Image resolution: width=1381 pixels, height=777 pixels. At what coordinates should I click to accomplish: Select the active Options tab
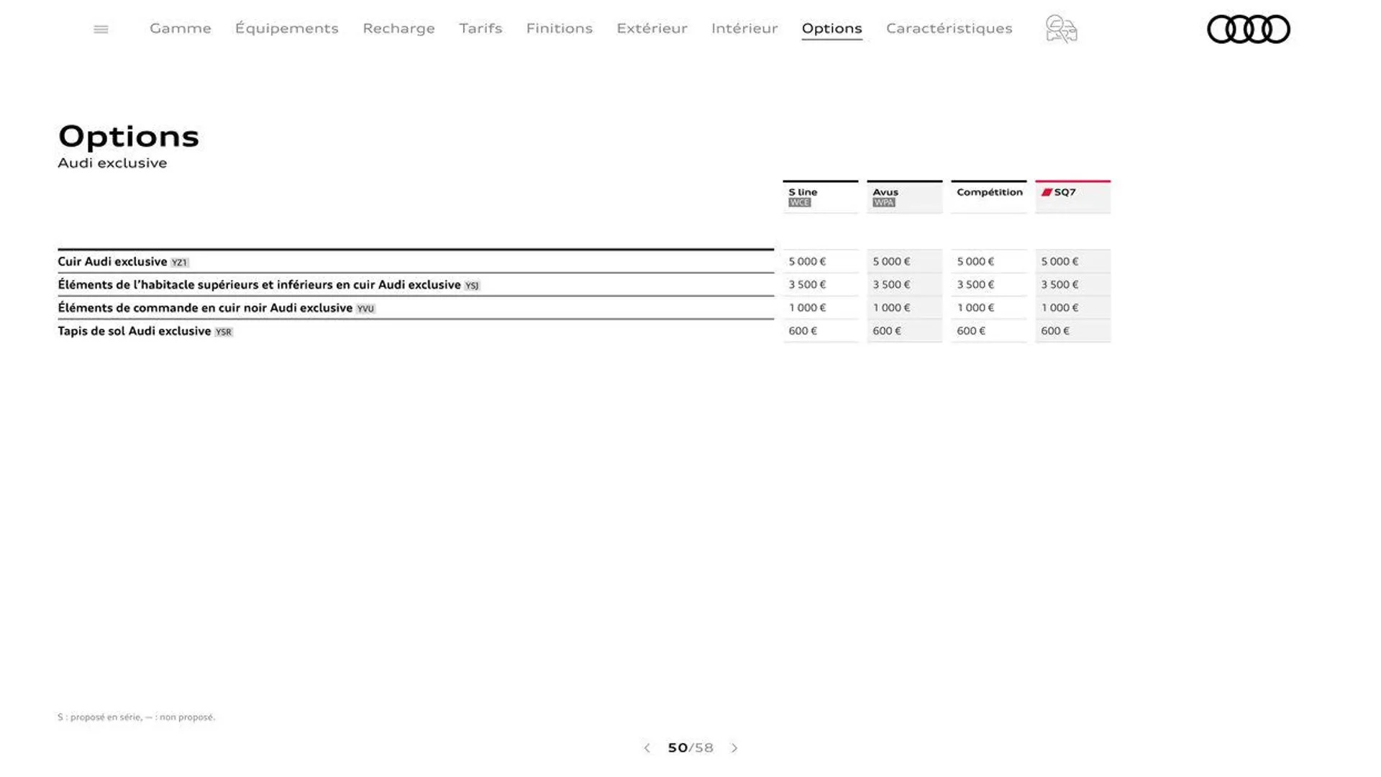pos(831,29)
